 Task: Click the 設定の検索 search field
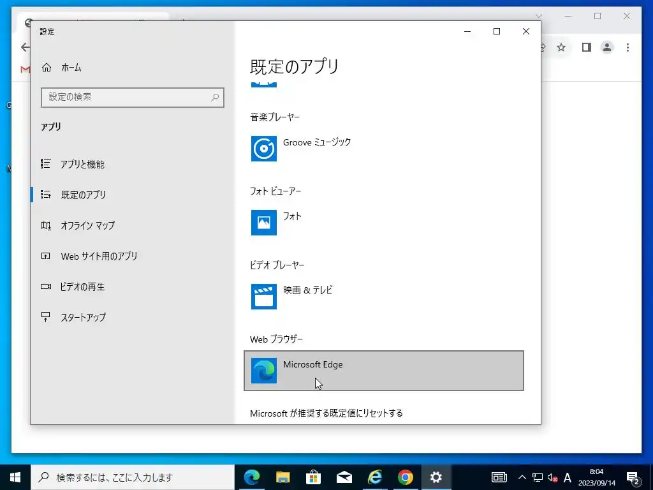tap(133, 97)
